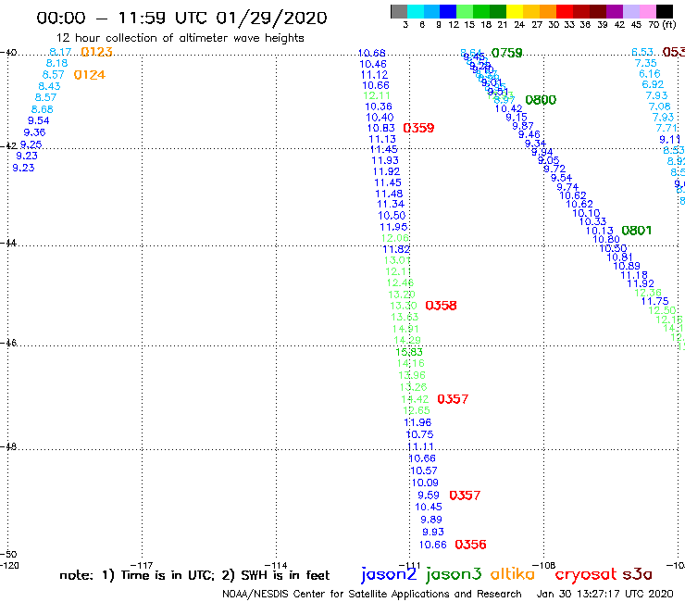Image resolution: width=685 pixels, height=602 pixels.
Task: Click the red 'cryosat' satellite label
Action: coord(586,575)
